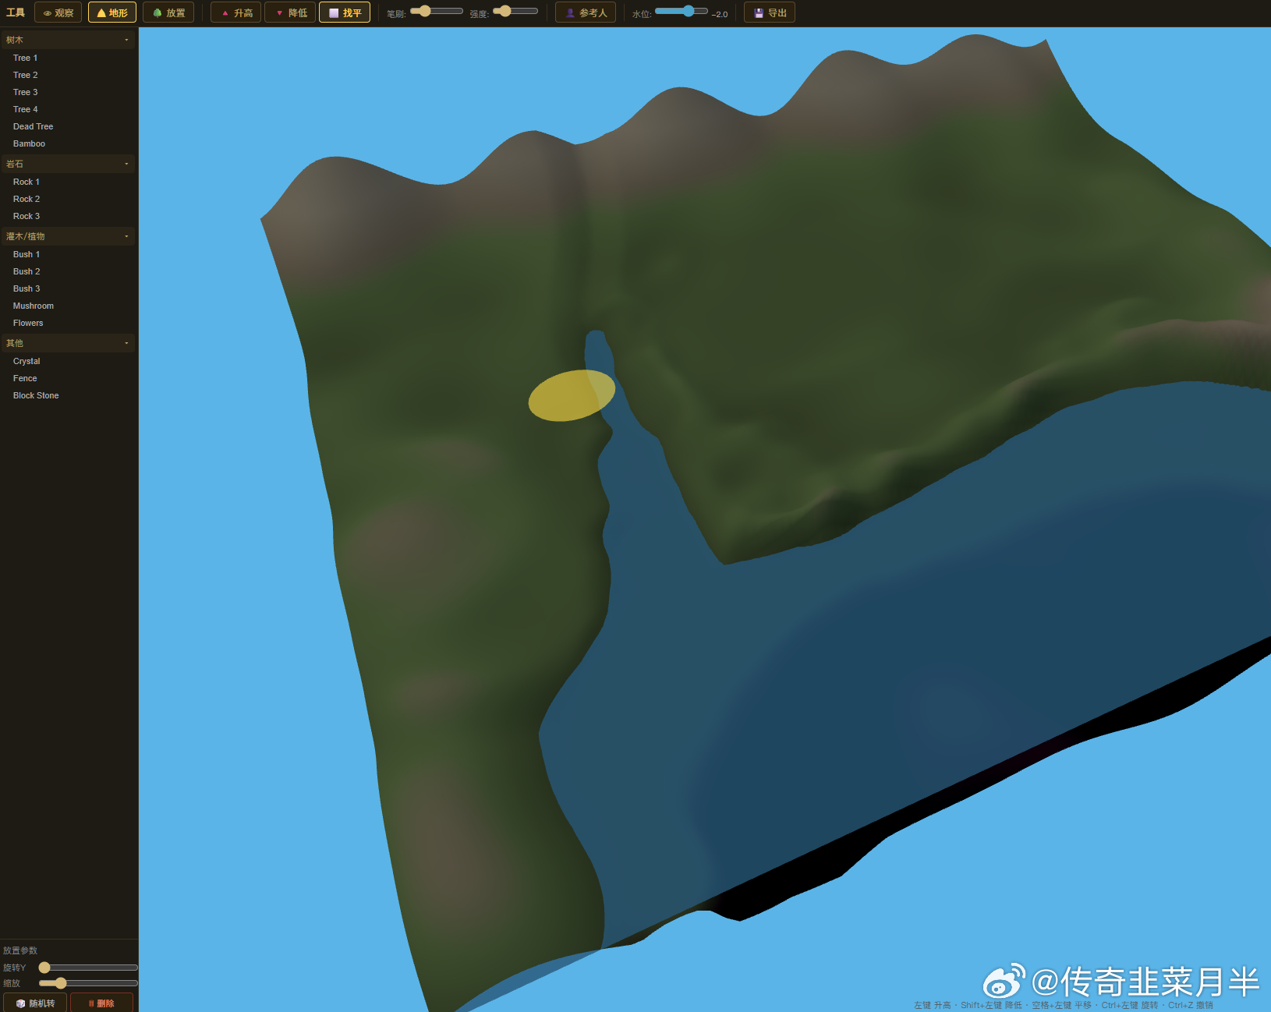Toggle the 参考人 reference person

(x=586, y=12)
